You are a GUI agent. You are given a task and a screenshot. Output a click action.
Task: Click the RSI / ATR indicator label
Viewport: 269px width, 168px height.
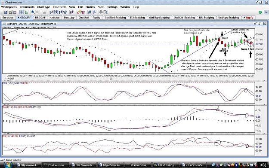pyautogui.click(x=19, y=136)
